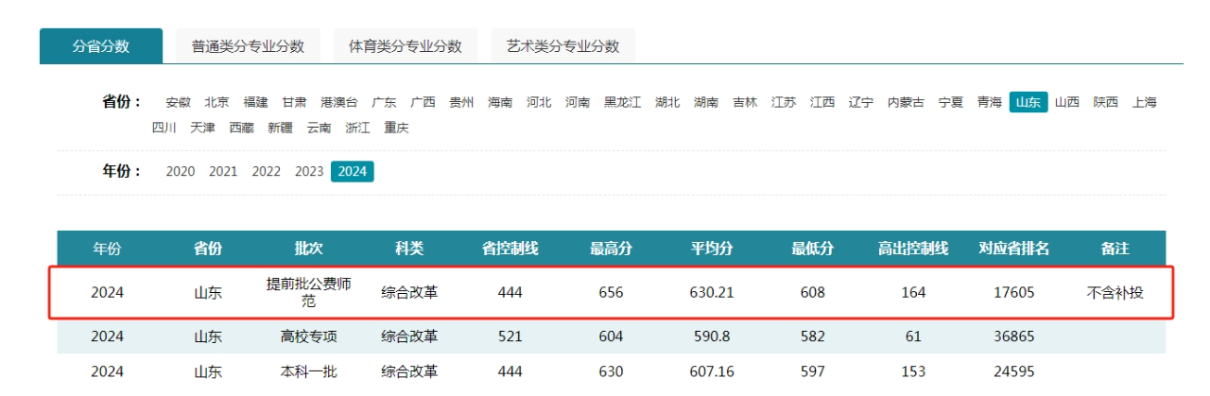Click the rank value 17605

point(1014,293)
